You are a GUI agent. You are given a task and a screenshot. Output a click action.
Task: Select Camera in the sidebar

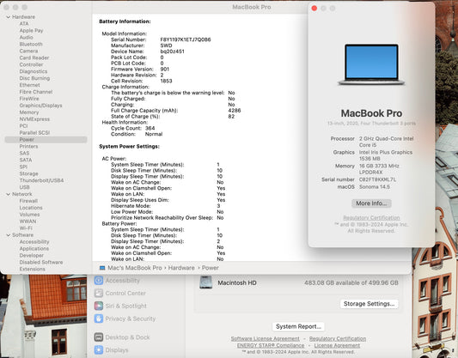click(28, 51)
